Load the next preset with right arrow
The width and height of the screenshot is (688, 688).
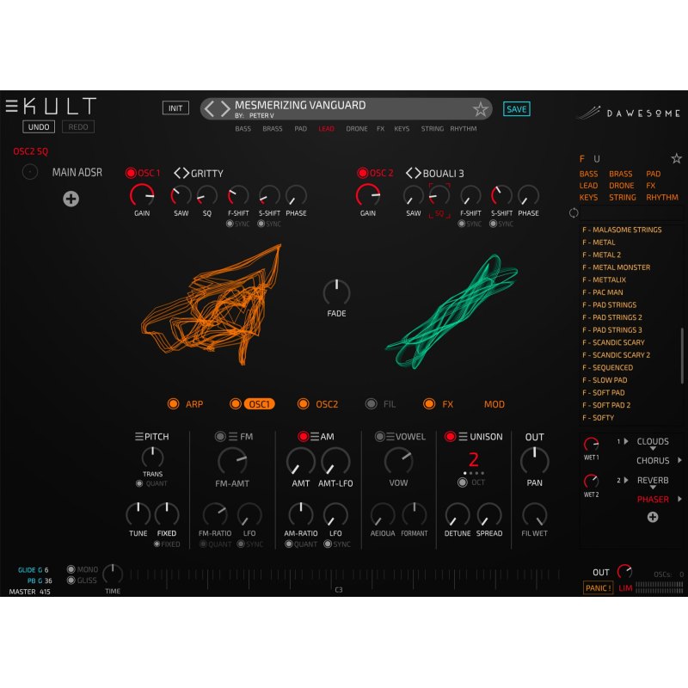225,109
